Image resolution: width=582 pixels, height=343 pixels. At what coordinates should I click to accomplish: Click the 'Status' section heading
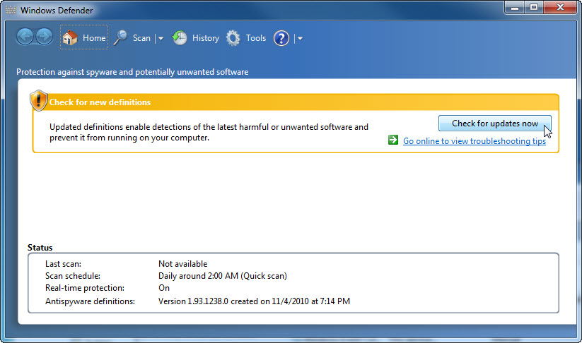click(40, 248)
